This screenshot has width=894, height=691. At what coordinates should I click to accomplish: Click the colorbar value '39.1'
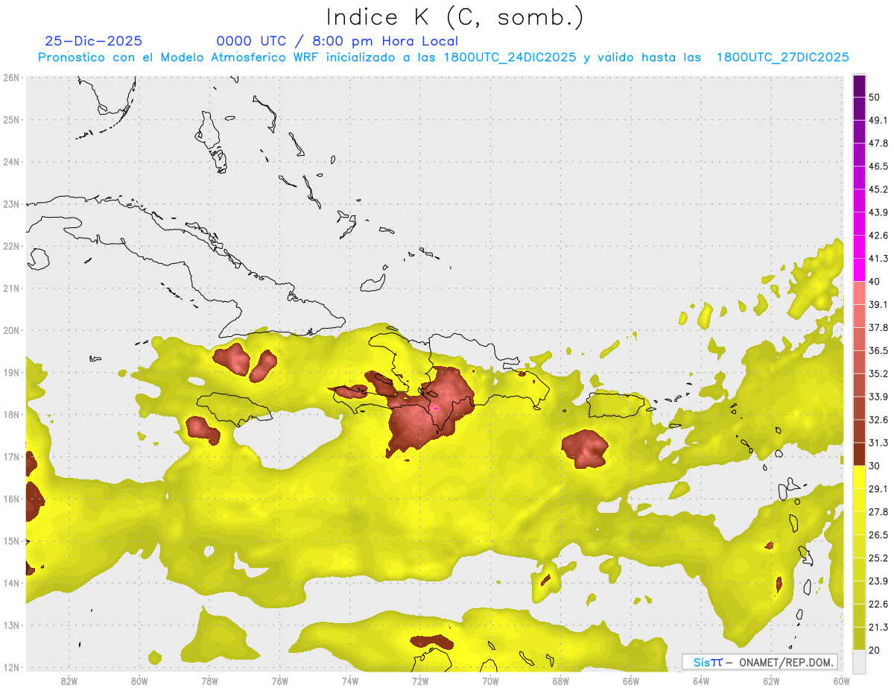tap(878, 304)
